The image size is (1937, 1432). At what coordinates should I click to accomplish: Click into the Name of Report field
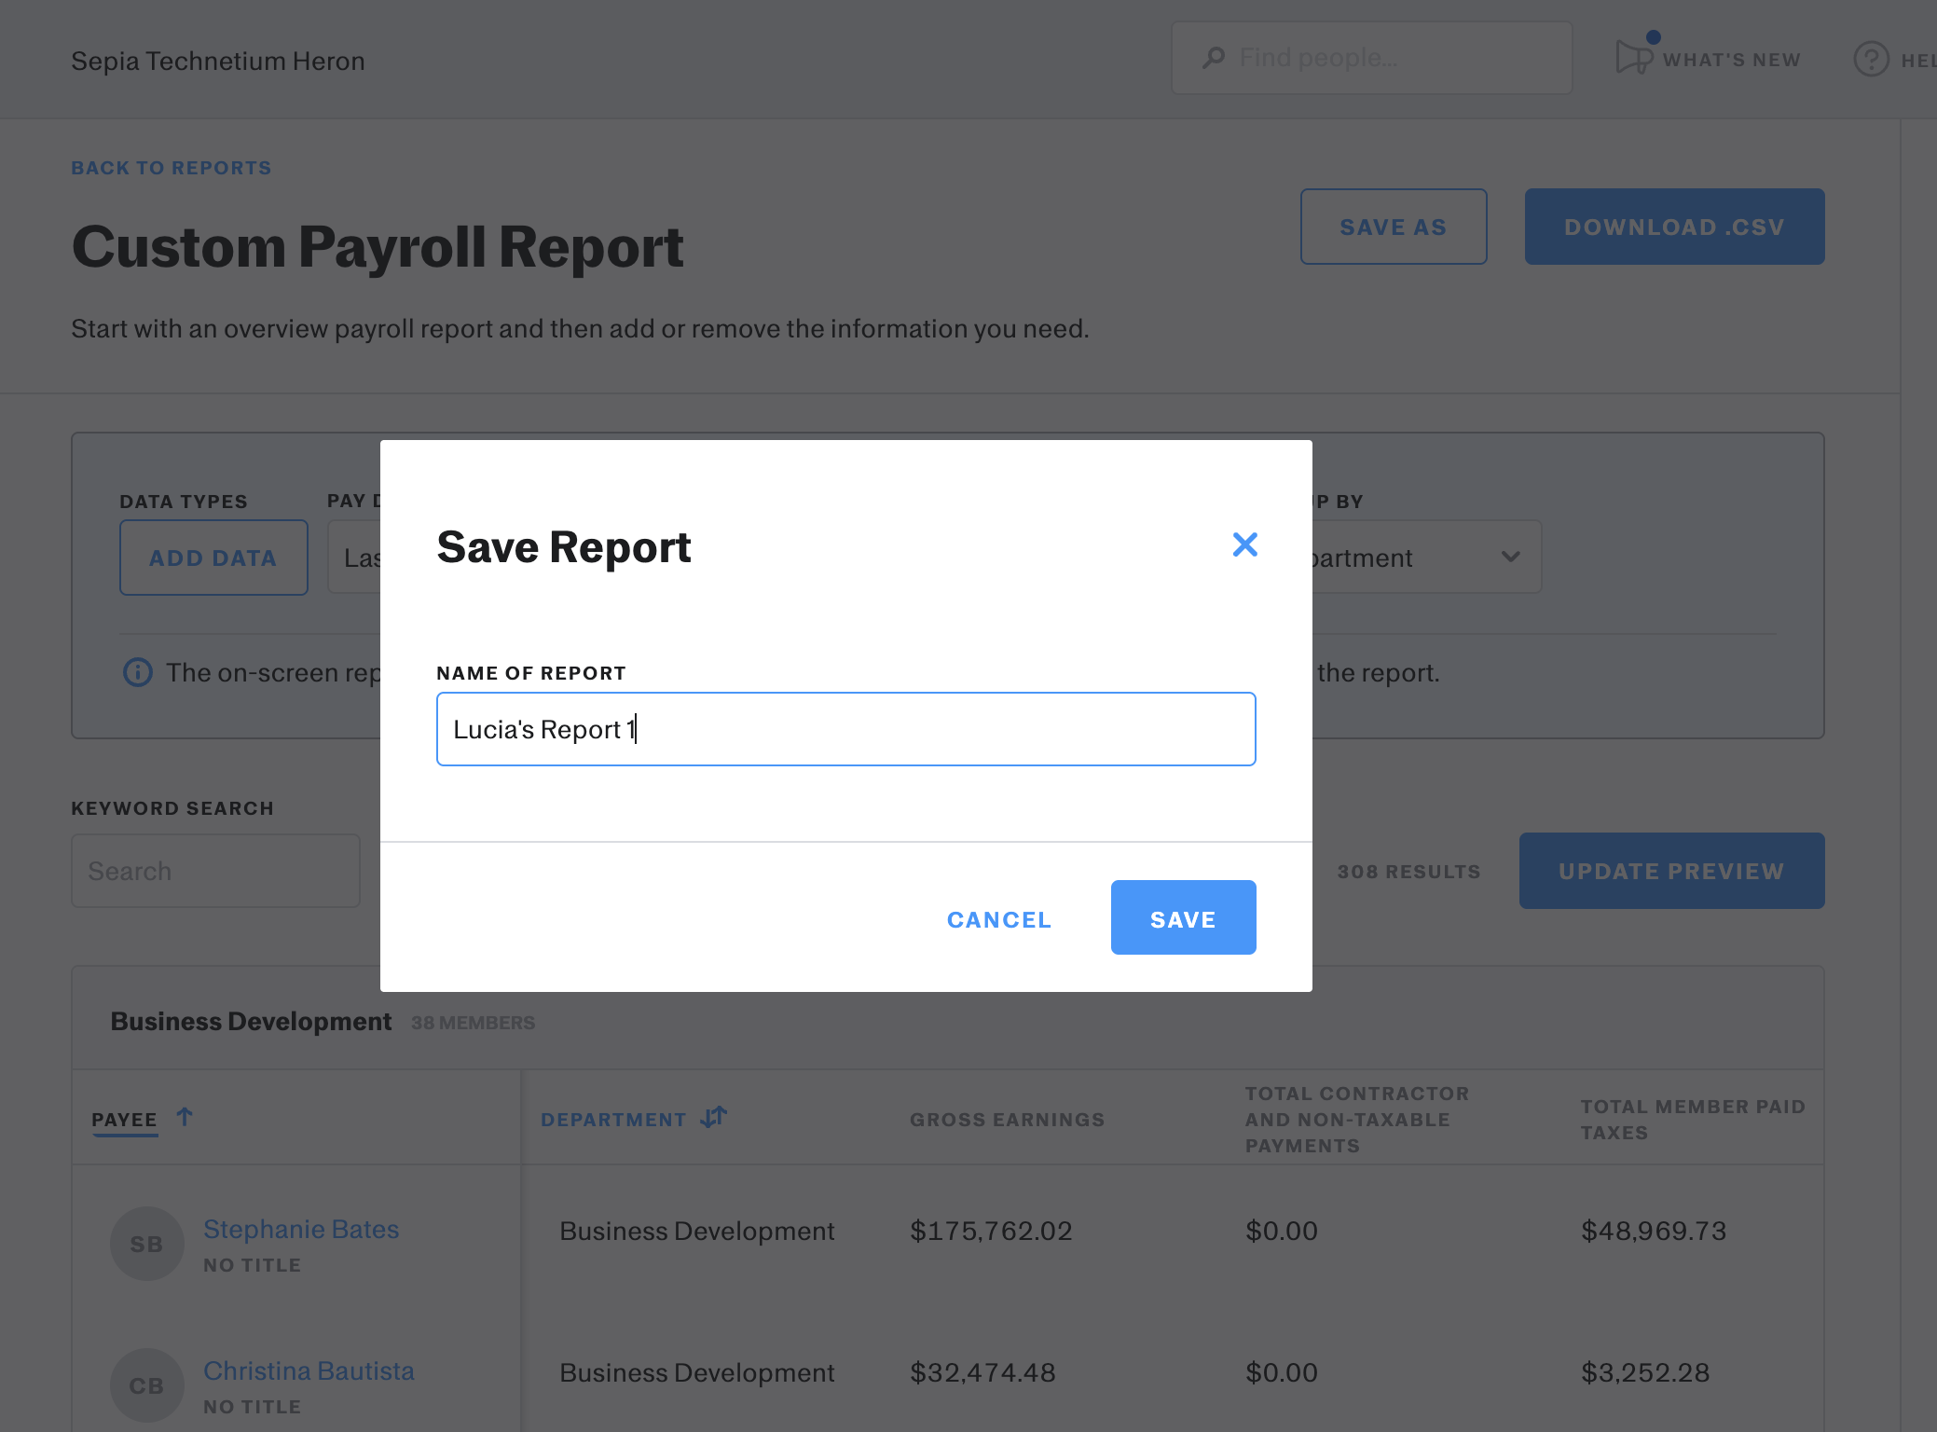(845, 729)
